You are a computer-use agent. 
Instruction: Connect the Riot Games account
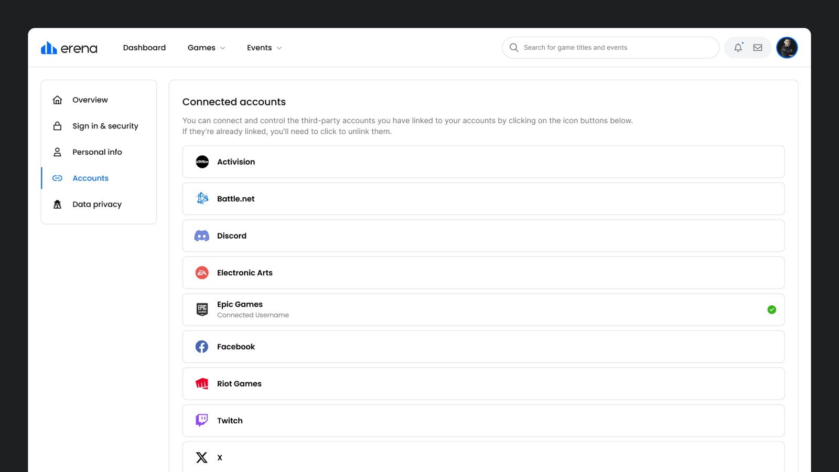point(483,384)
